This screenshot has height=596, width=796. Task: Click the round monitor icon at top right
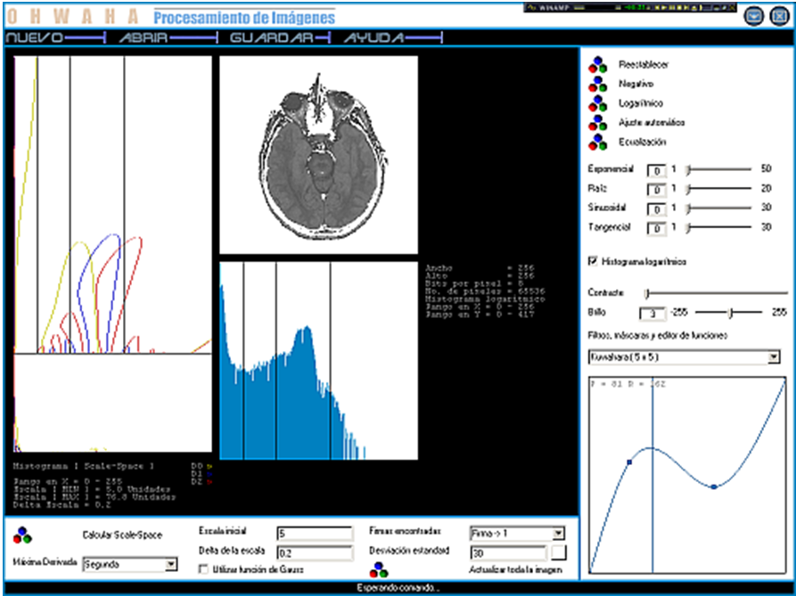click(x=754, y=16)
